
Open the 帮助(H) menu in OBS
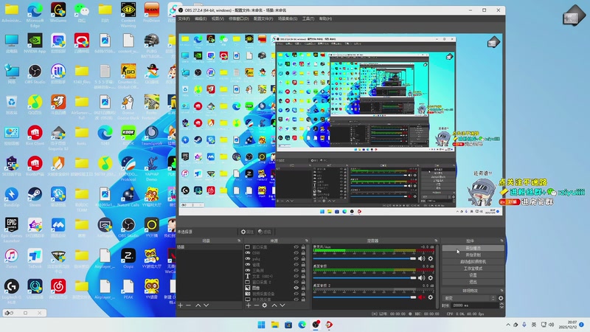click(325, 19)
